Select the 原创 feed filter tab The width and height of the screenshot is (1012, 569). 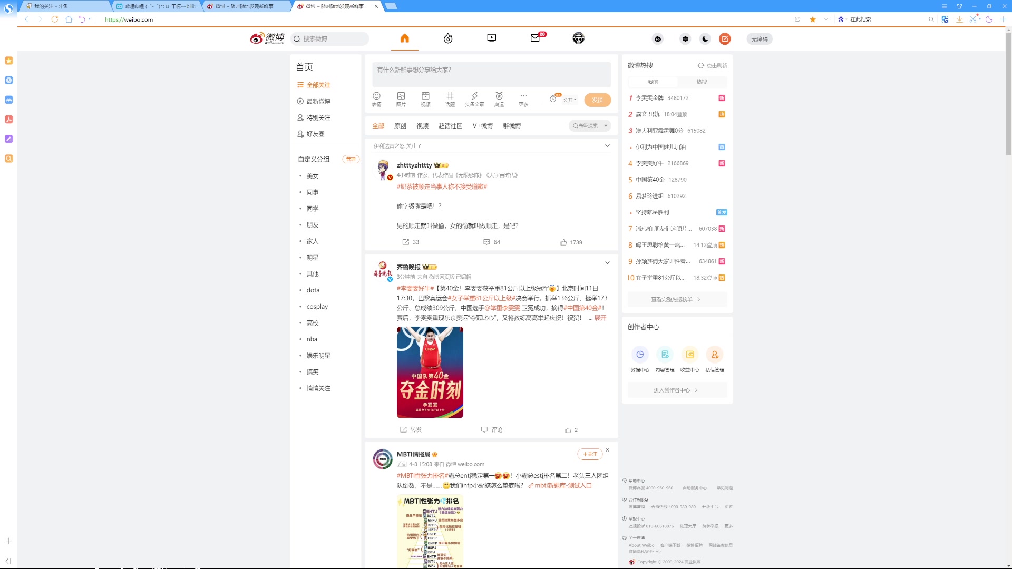point(401,125)
